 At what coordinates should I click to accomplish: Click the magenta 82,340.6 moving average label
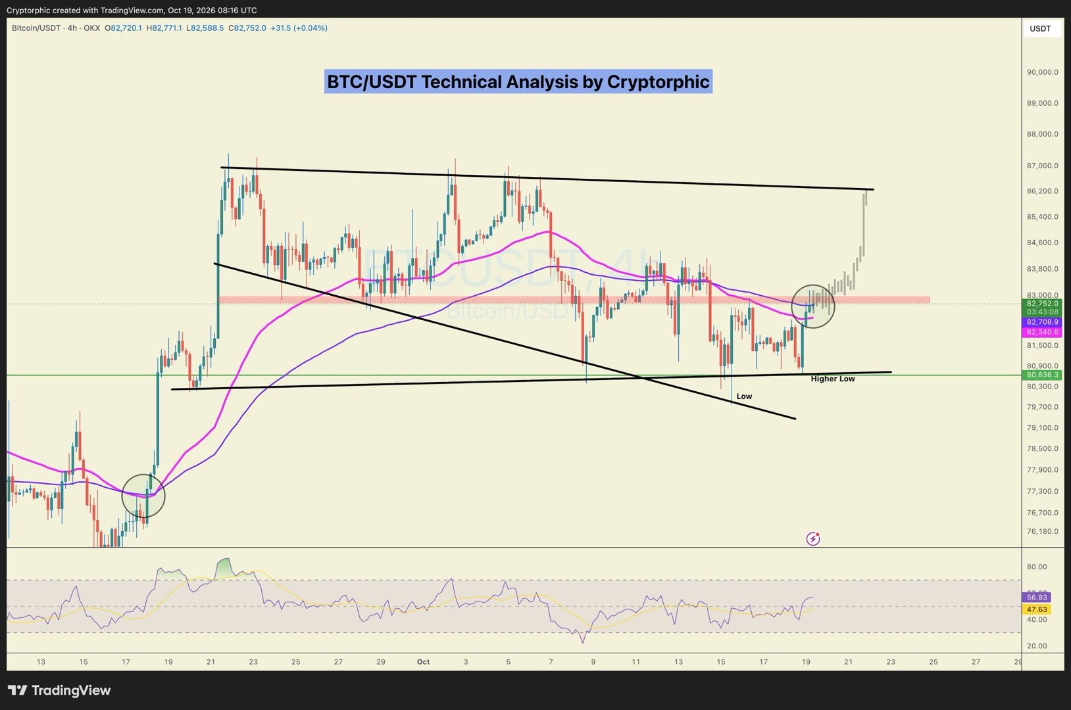pos(1042,333)
